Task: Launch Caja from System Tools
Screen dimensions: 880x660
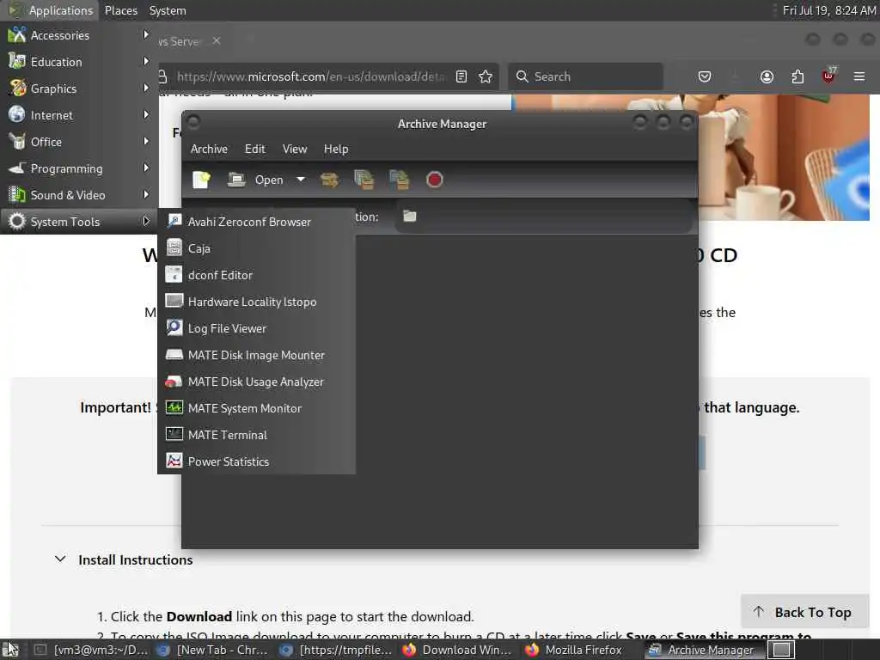Action: click(x=256, y=248)
